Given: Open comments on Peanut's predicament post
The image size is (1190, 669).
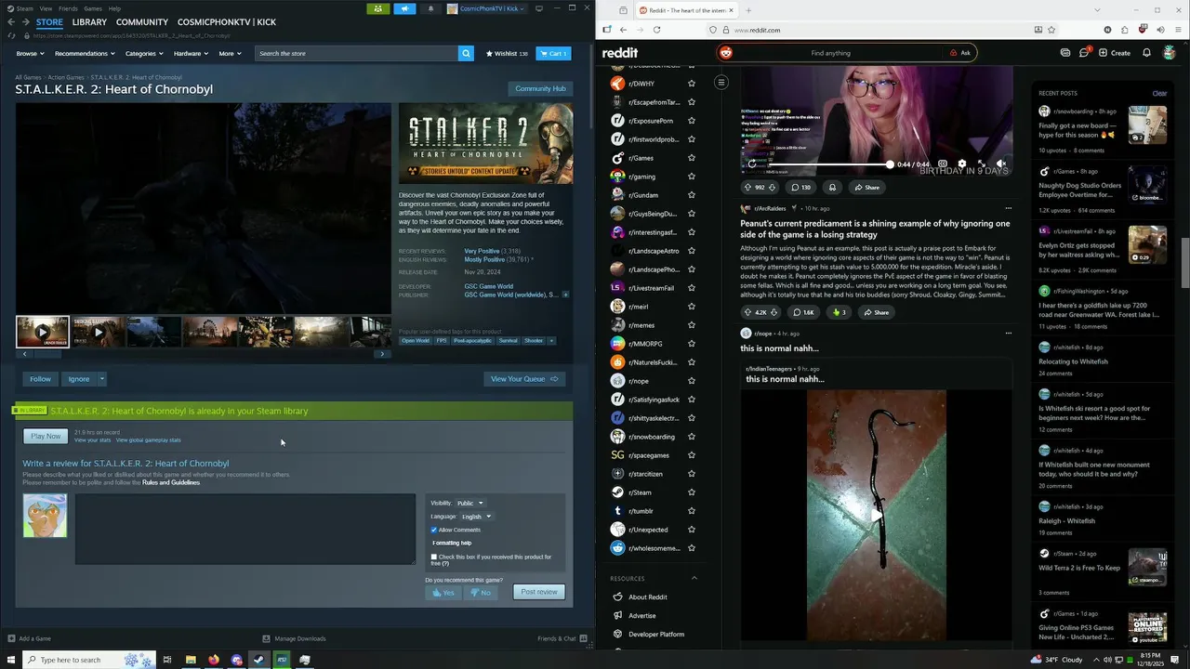Looking at the screenshot, I should (803, 312).
